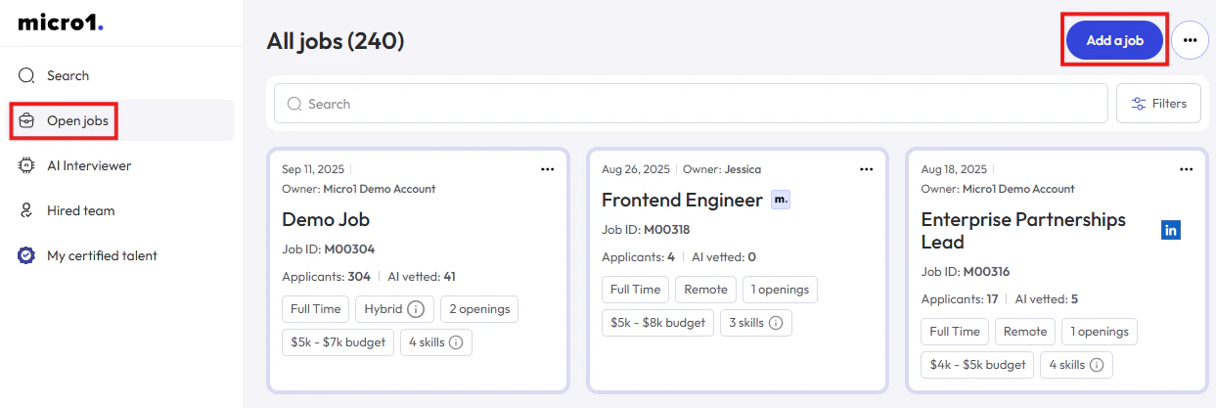This screenshot has width=1216, height=408.
Task: Open the Demo Job title
Action: [326, 219]
